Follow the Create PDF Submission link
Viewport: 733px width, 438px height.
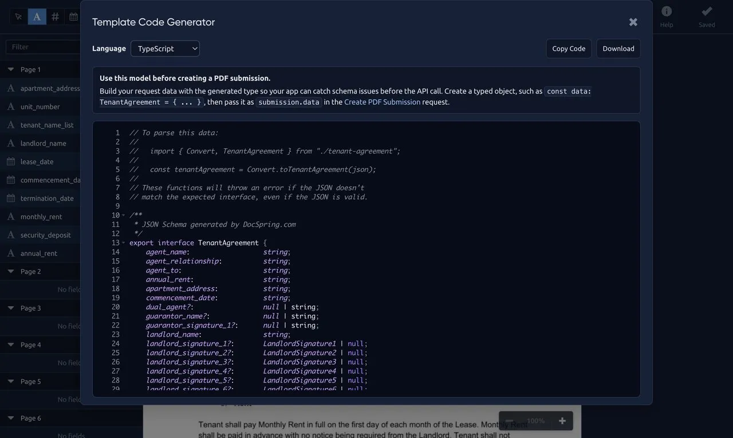383,102
